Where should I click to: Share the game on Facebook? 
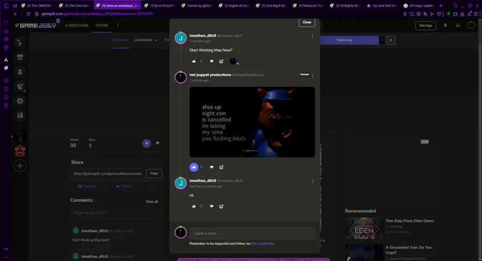point(88,186)
